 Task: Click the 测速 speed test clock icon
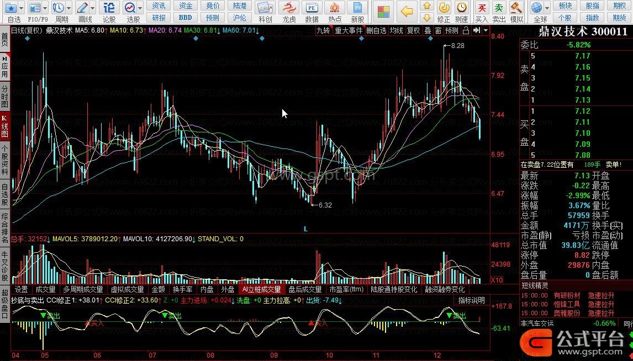pos(461,8)
